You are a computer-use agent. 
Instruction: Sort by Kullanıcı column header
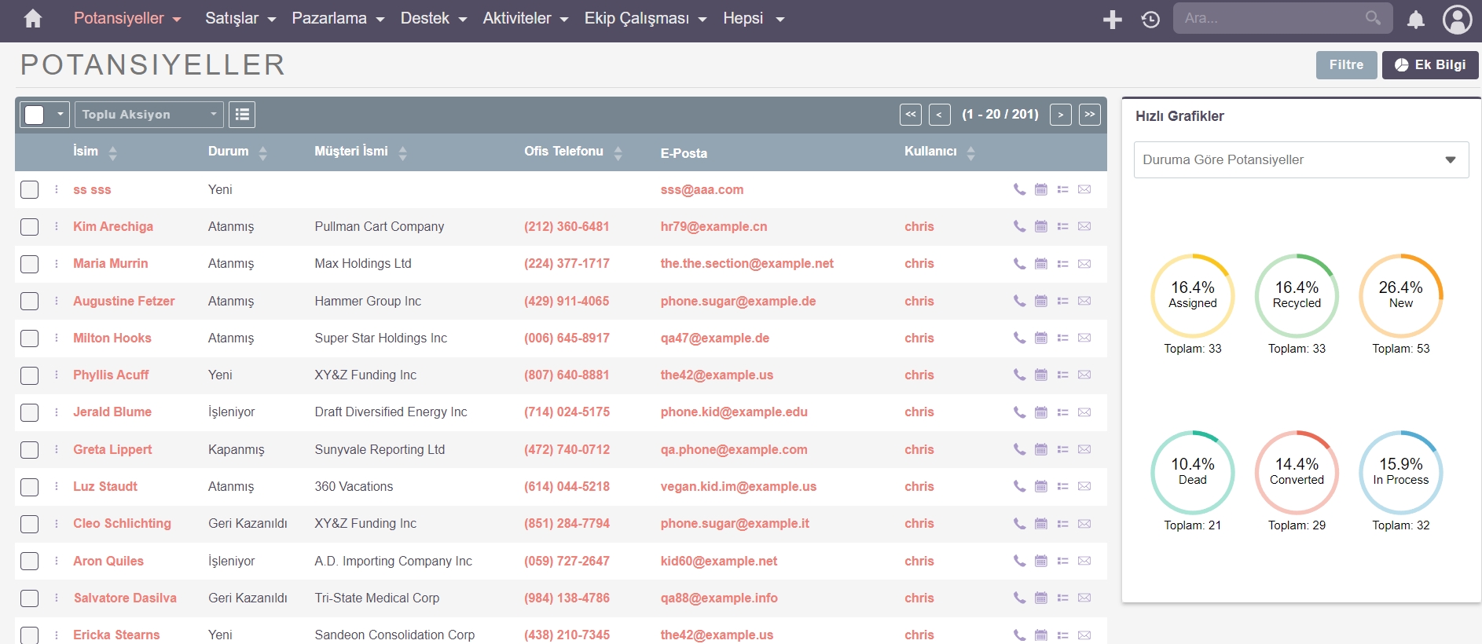point(930,151)
